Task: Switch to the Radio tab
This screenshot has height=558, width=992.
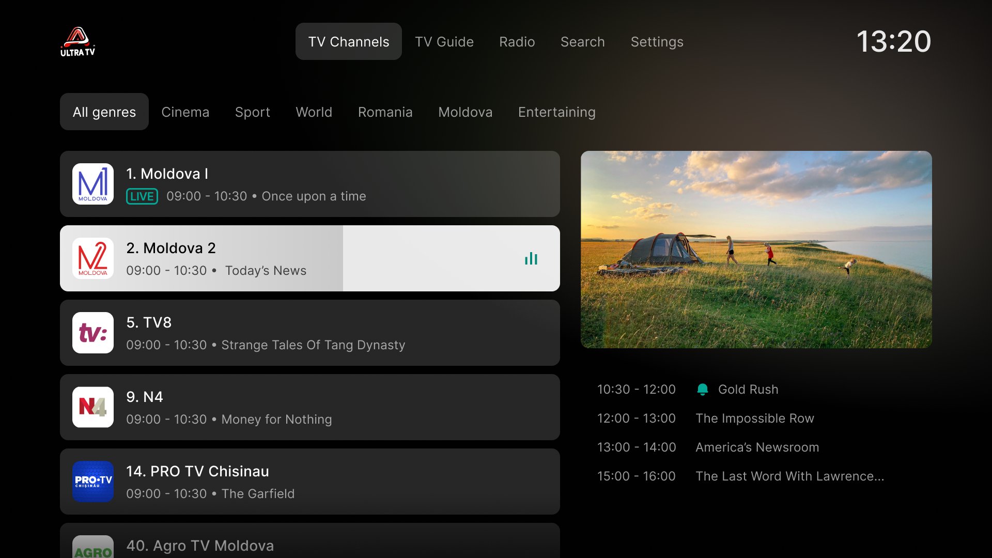Action: [517, 41]
